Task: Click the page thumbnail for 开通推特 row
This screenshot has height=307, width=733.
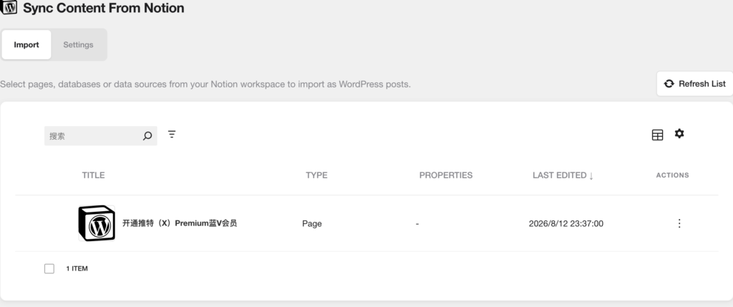Action: tap(97, 223)
